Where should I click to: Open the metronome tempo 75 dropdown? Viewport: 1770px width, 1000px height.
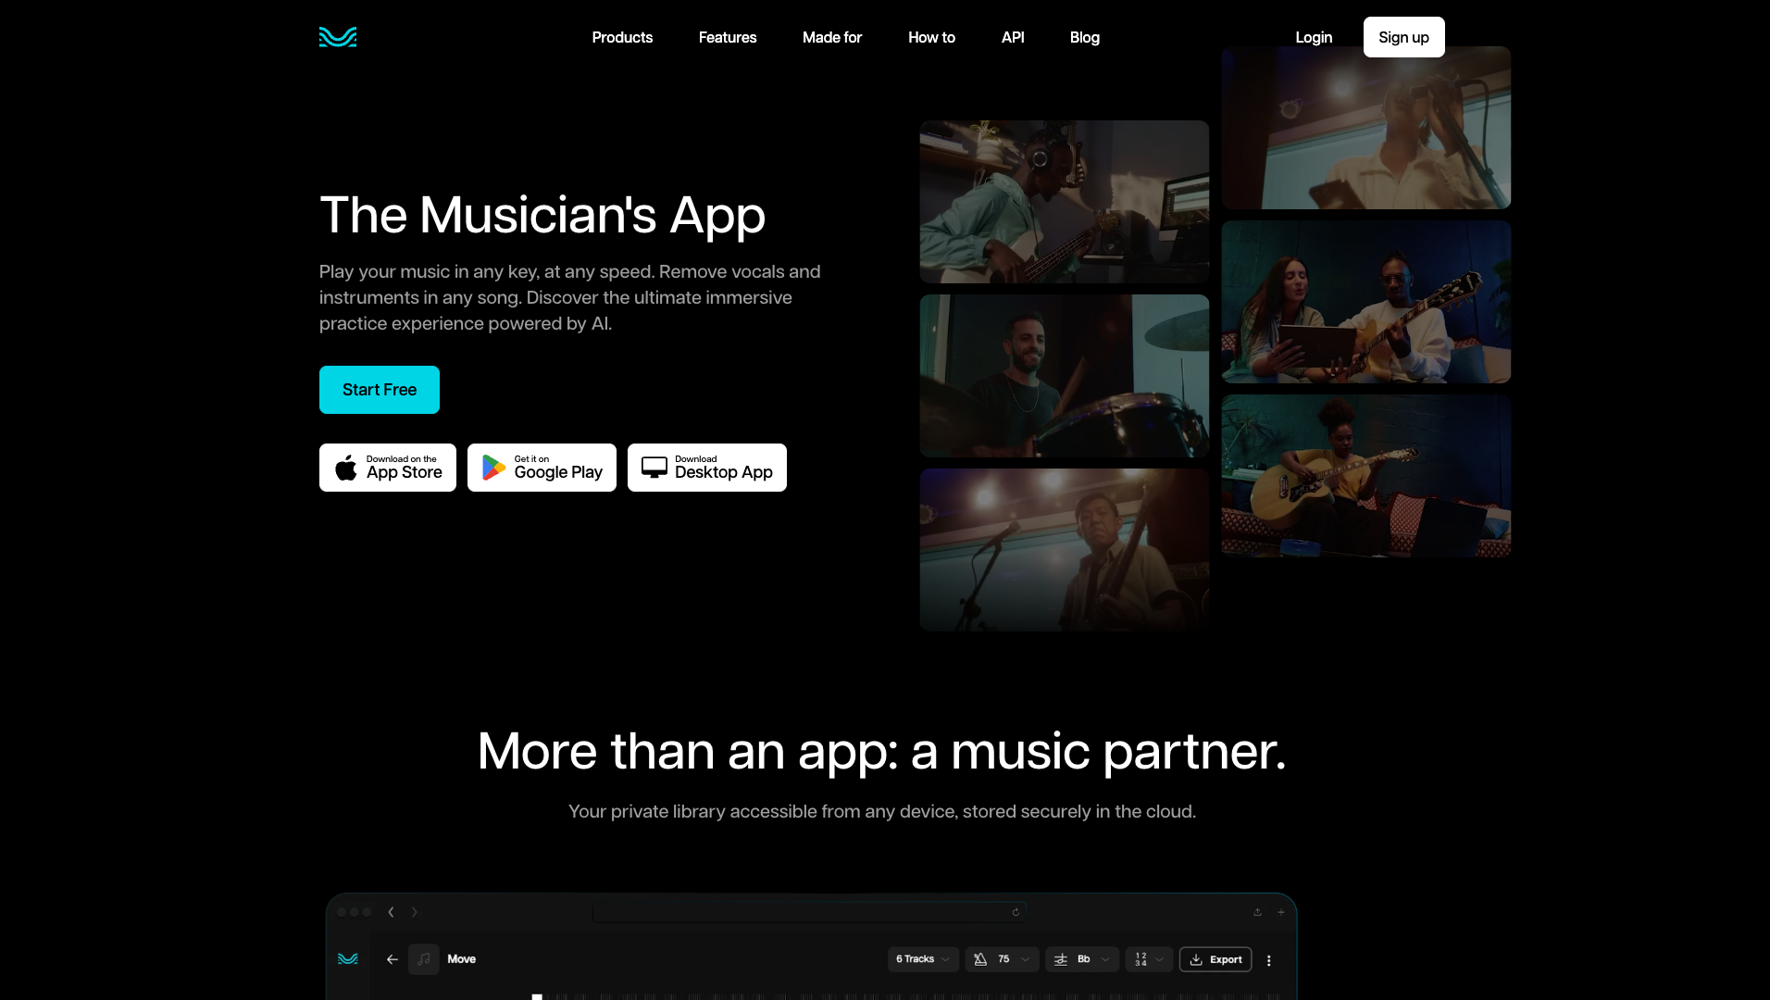click(x=1002, y=959)
